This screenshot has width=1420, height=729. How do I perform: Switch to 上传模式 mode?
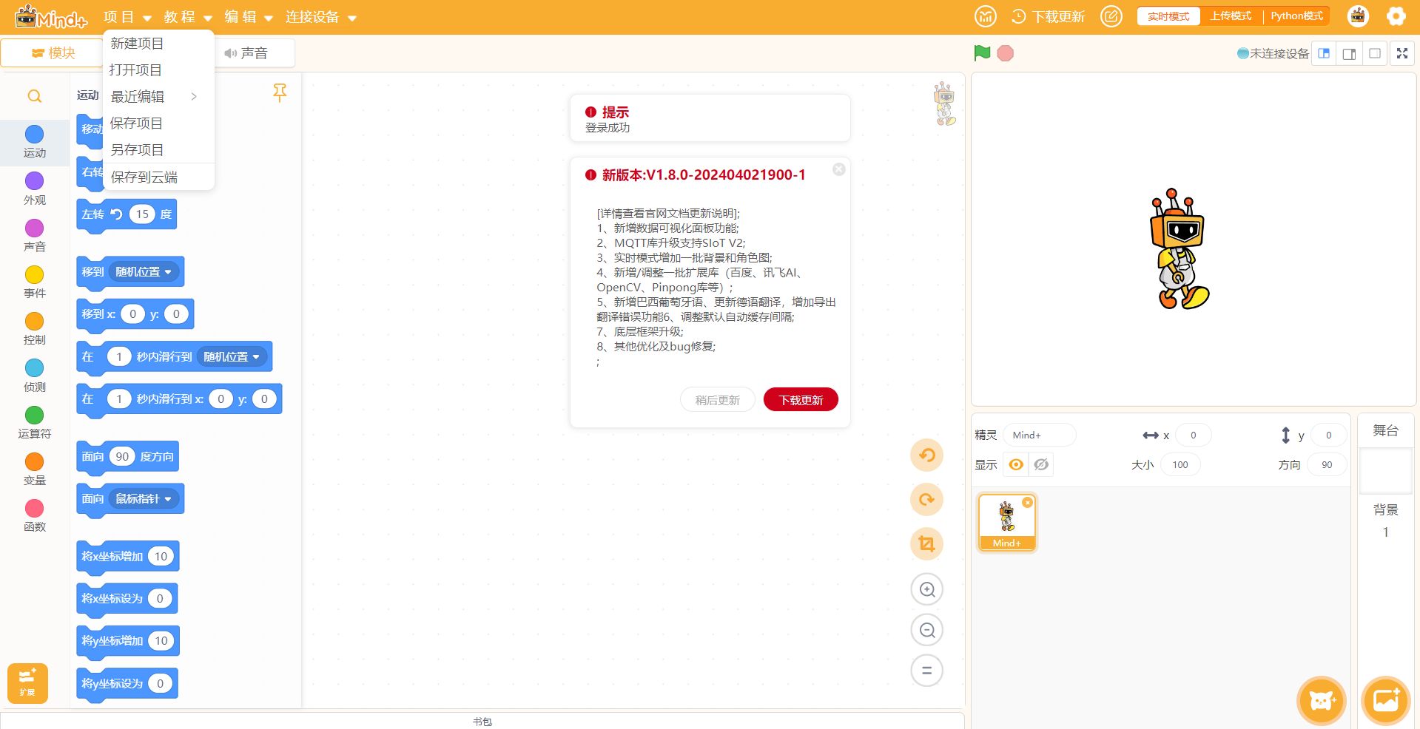(x=1231, y=16)
